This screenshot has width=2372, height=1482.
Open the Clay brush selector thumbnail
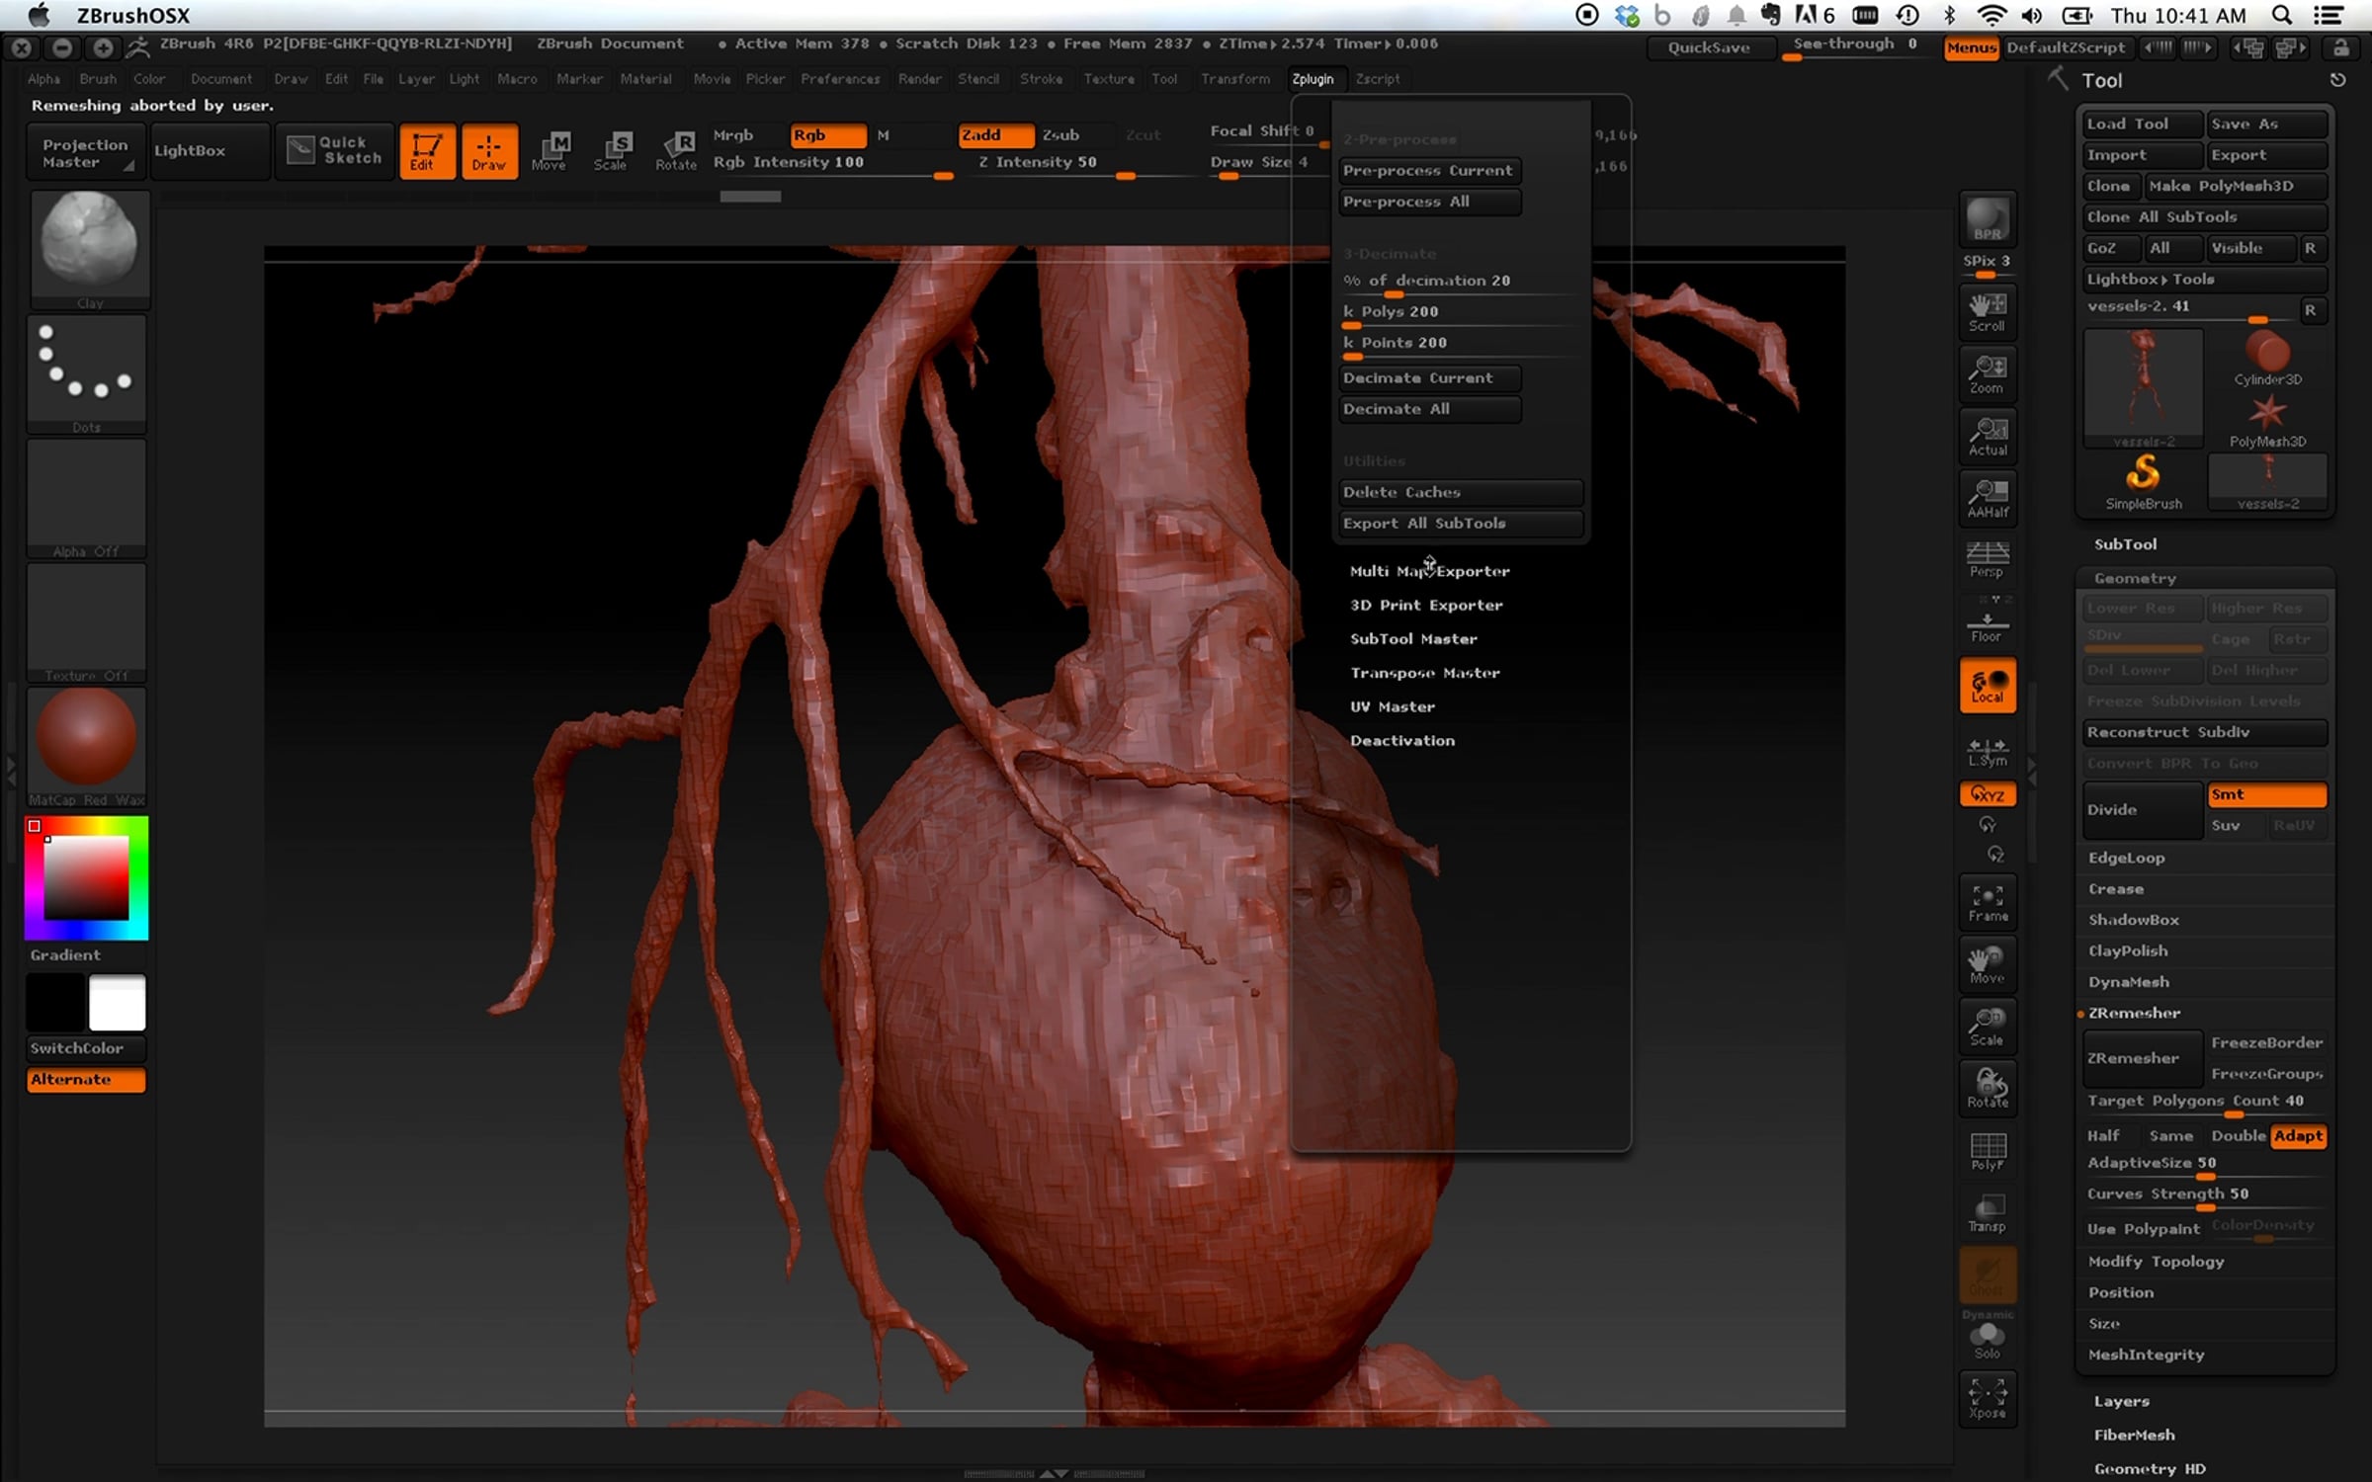pos(89,249)
